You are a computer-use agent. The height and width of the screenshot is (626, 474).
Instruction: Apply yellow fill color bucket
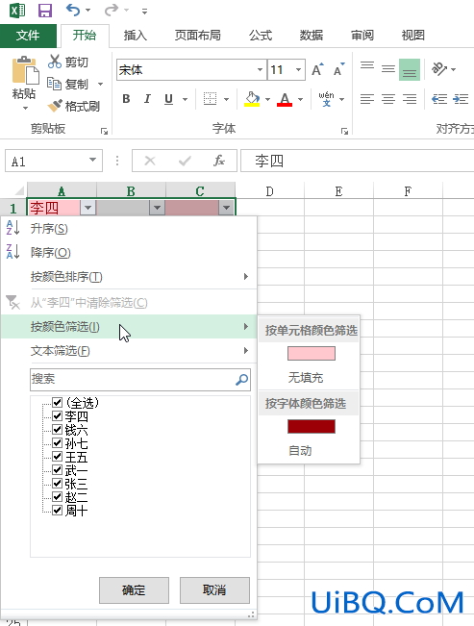point(252,99)
